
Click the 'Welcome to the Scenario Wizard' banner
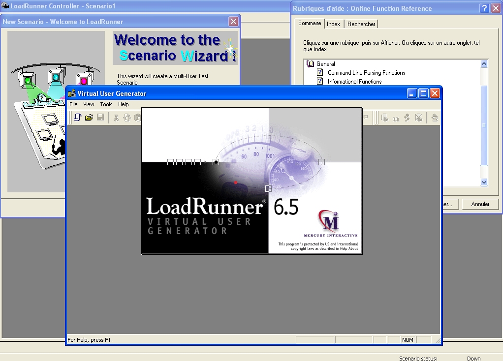click(x=175, y=48)
